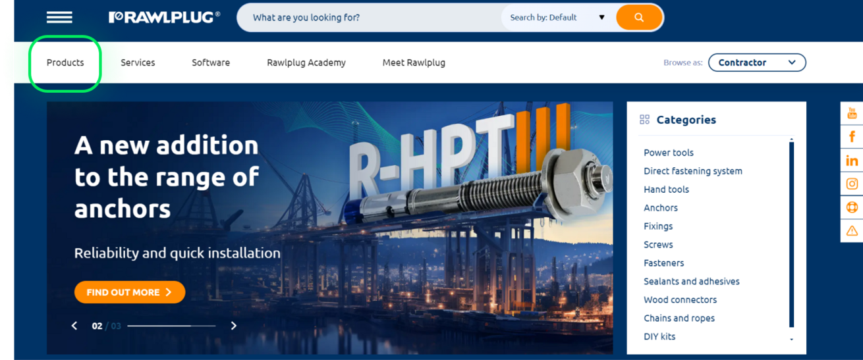Click the banner slide progress bar
Image resolution: width=863 pixels, height=360 pixels.
pos(171,326)
